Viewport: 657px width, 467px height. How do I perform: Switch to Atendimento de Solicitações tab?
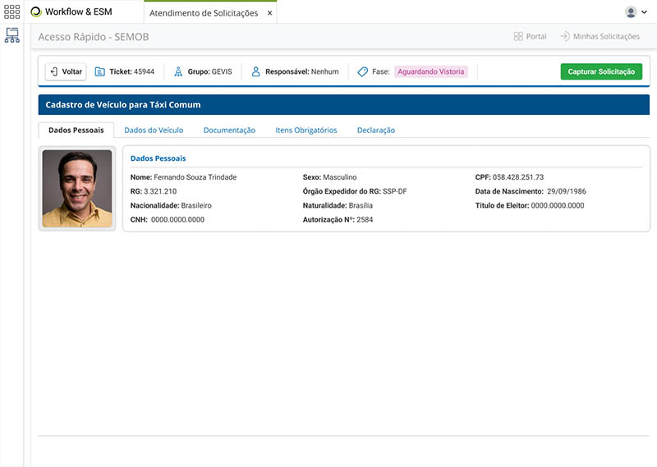pos(204,13)
